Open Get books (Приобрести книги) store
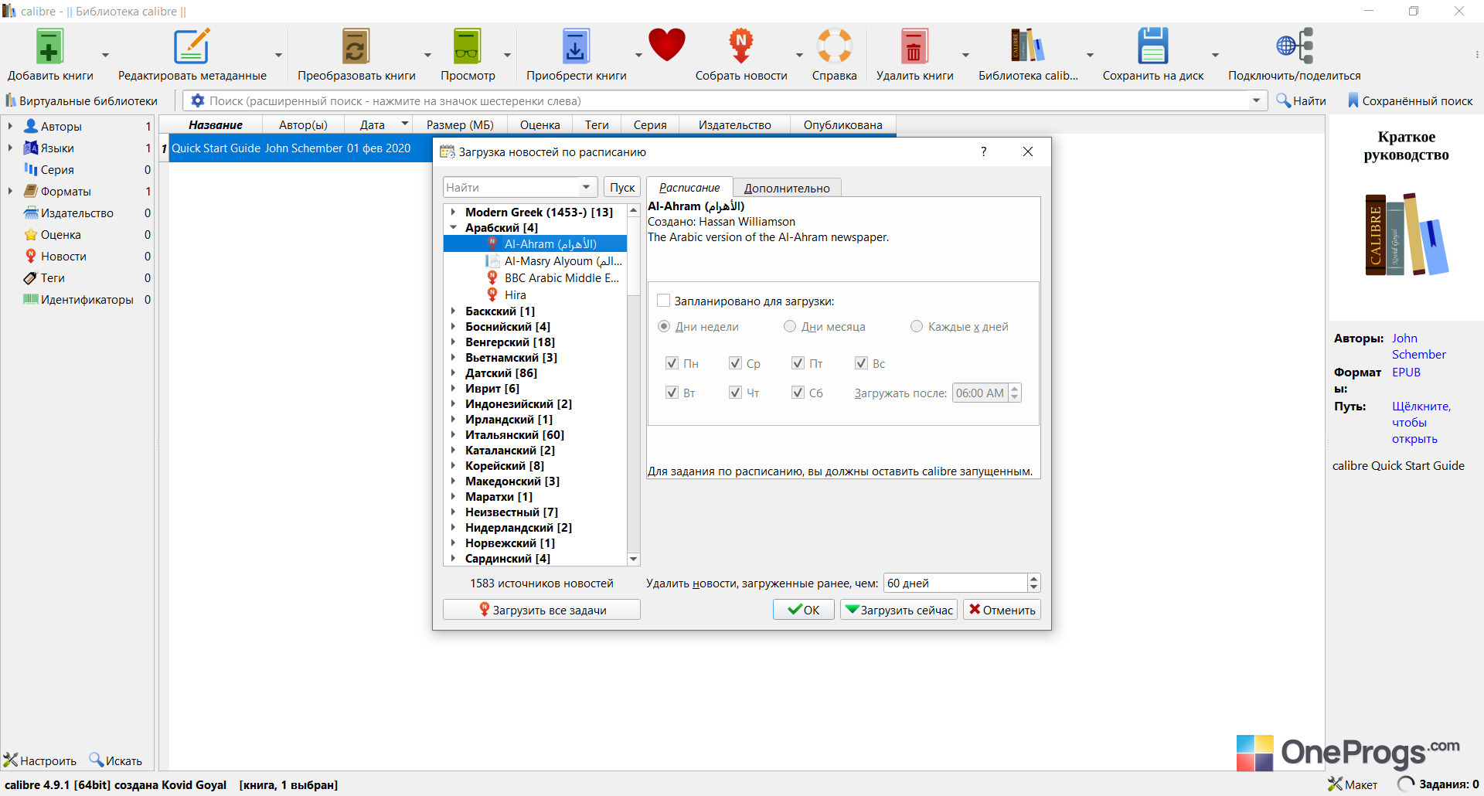This screenshot has width=1484, height=796. click(576, 46)
